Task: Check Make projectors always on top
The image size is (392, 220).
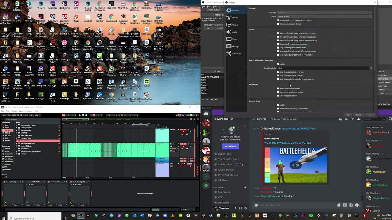Action: 278,92
